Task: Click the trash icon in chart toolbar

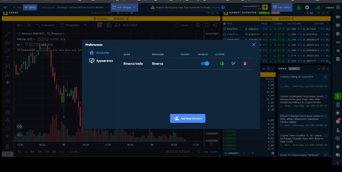Action: (8, 147)
